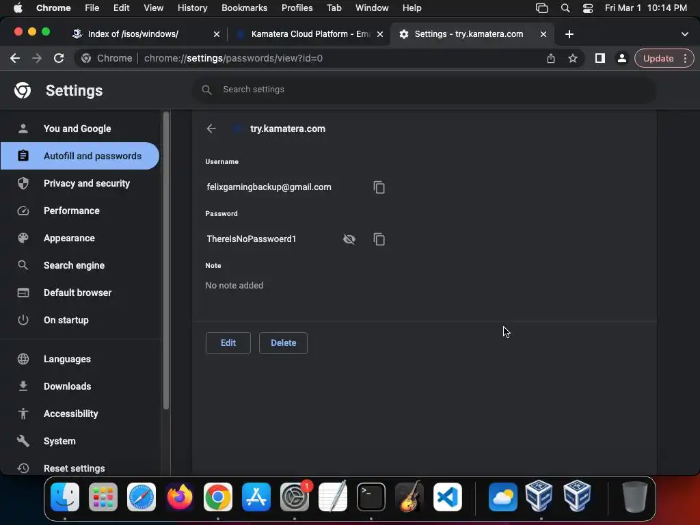Click the Downloads arrow icon in the sidebar
This screenshot has height=525, width=700.
(x=23, y=386)
